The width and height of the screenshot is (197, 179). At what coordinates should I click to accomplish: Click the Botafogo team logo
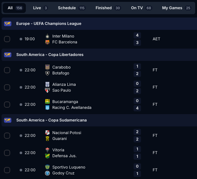(47, 73)
